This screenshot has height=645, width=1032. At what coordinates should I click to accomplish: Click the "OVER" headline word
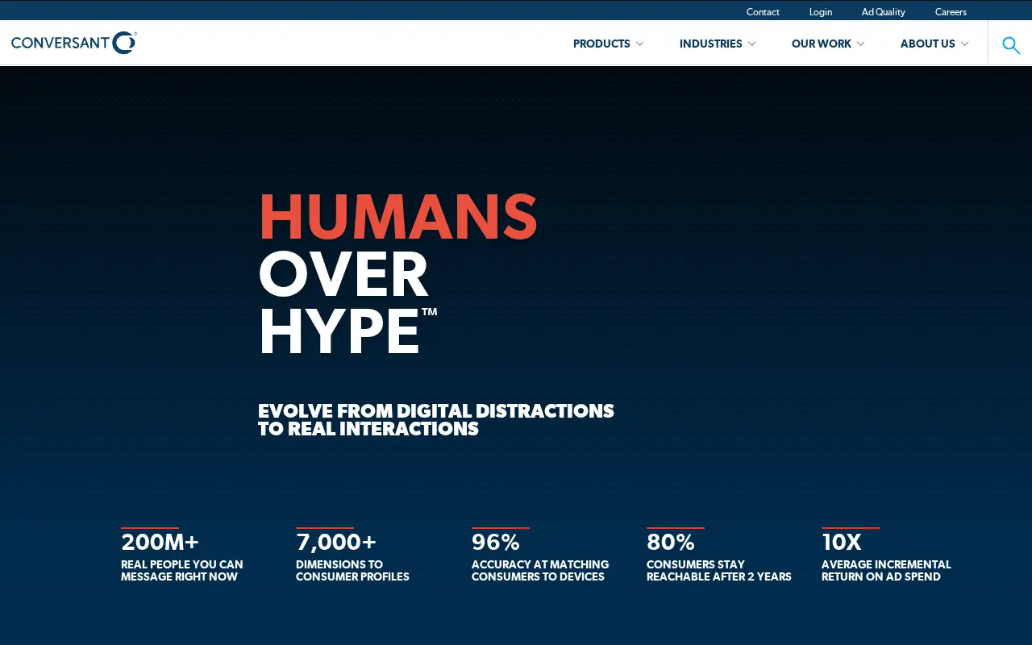coord(343,274)
